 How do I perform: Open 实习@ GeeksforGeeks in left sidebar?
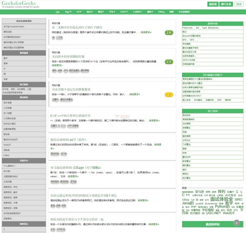tap(24, 27)
